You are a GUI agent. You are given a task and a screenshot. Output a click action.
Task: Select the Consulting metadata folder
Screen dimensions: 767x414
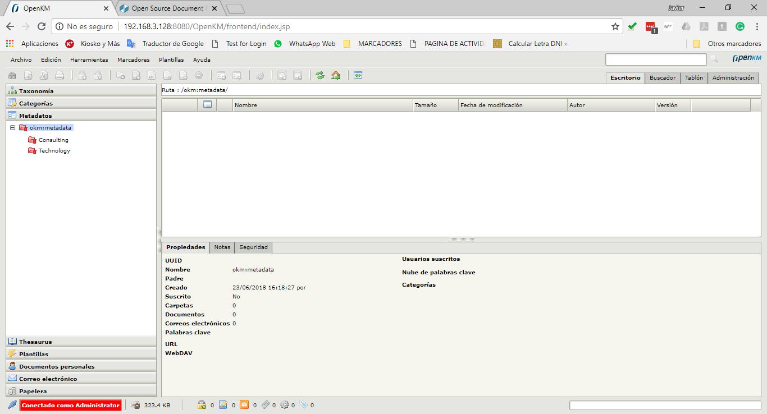(x=53, y=140)
